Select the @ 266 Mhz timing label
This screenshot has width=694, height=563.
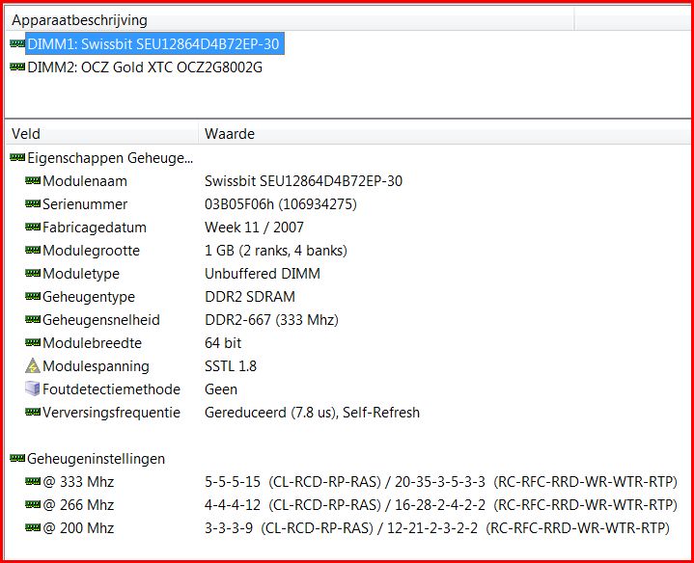(x=78, y=505)
